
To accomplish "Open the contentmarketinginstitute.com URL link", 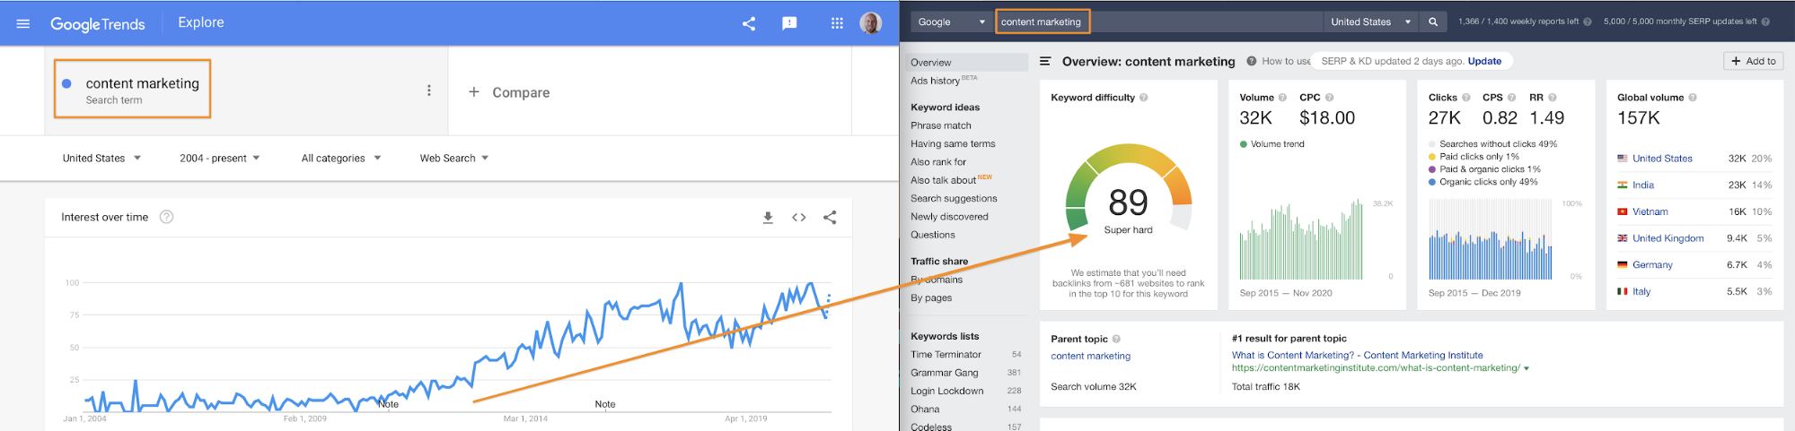I will 1376,367.
